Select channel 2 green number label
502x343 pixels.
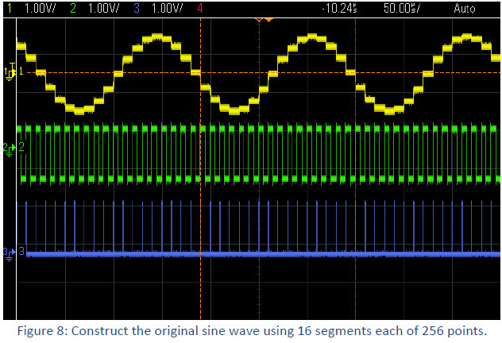[74, 8]
